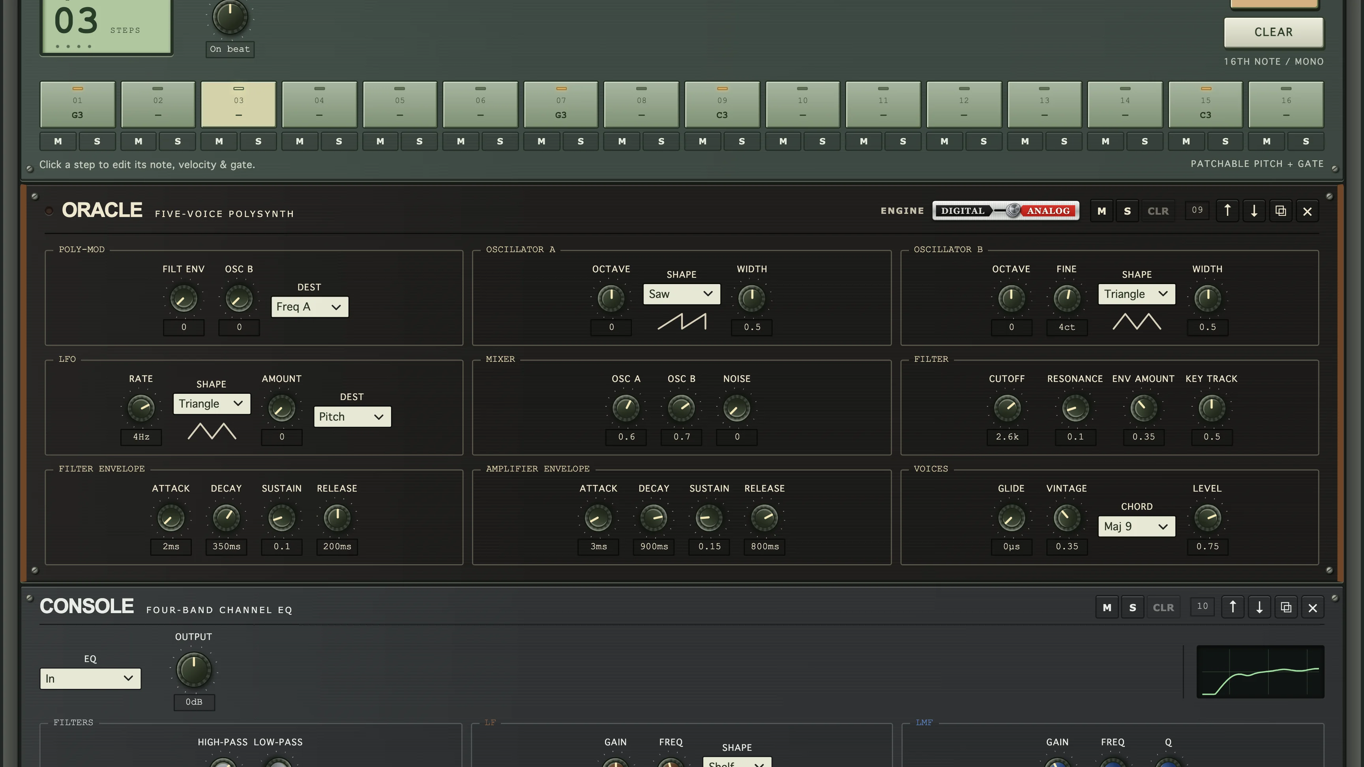Open the Console EQ In dropdown
Screen dimensions: 1364x767
[90, 679]
